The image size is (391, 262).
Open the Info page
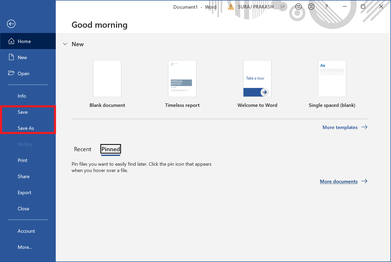tap(22, 96)
